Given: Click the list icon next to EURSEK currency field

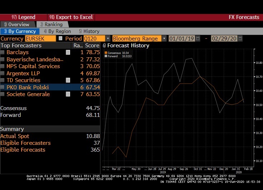Looking at the screenshot, I should pyautogui.click(x=60, y=38).
